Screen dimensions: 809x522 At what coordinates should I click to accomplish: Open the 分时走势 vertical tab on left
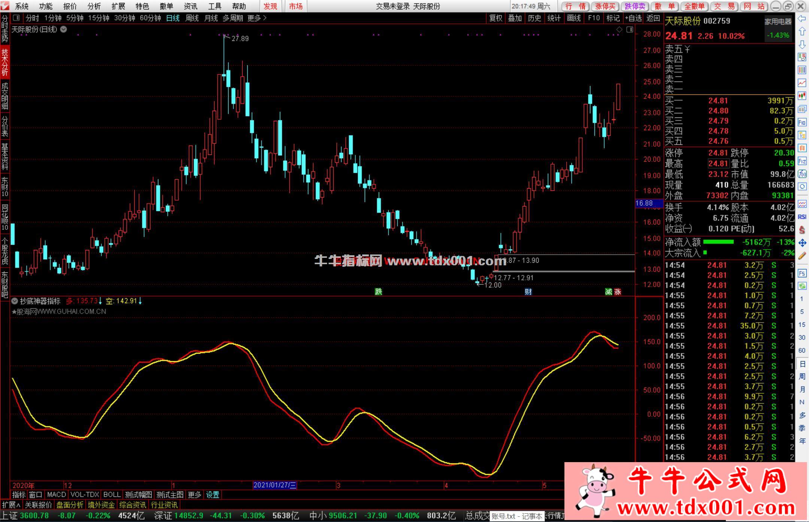click(5, 29)
